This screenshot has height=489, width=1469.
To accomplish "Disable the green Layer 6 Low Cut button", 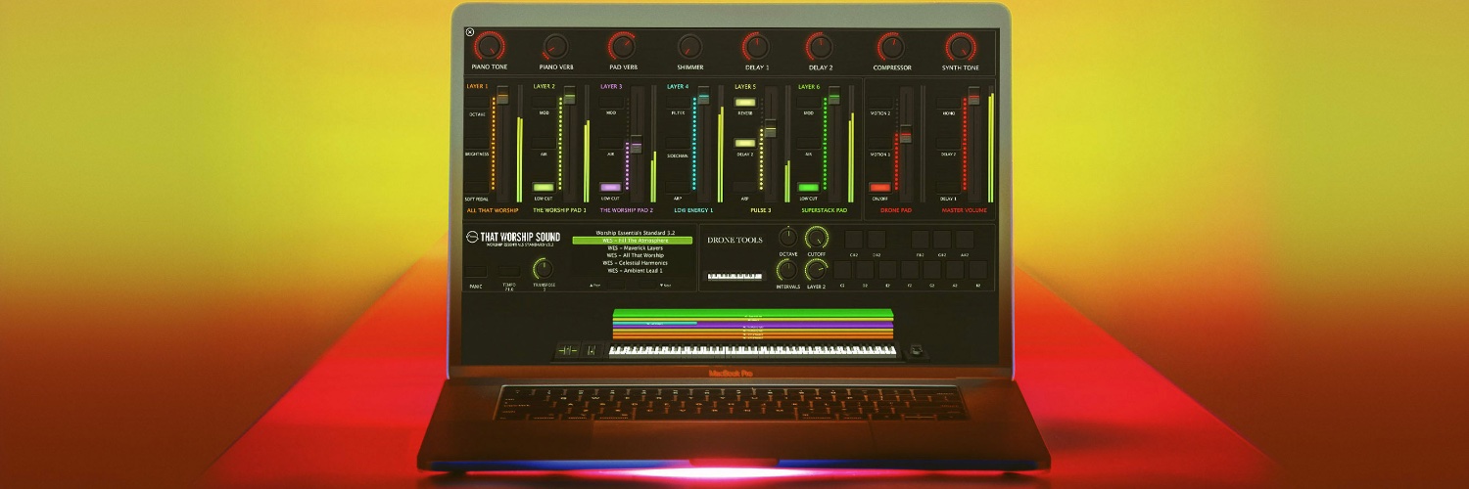I will tap(809, 187).
